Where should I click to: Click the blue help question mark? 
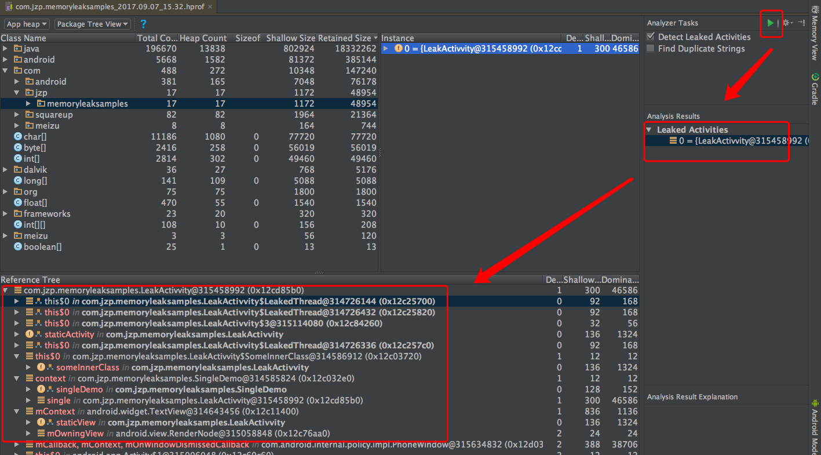click(143, 24)
